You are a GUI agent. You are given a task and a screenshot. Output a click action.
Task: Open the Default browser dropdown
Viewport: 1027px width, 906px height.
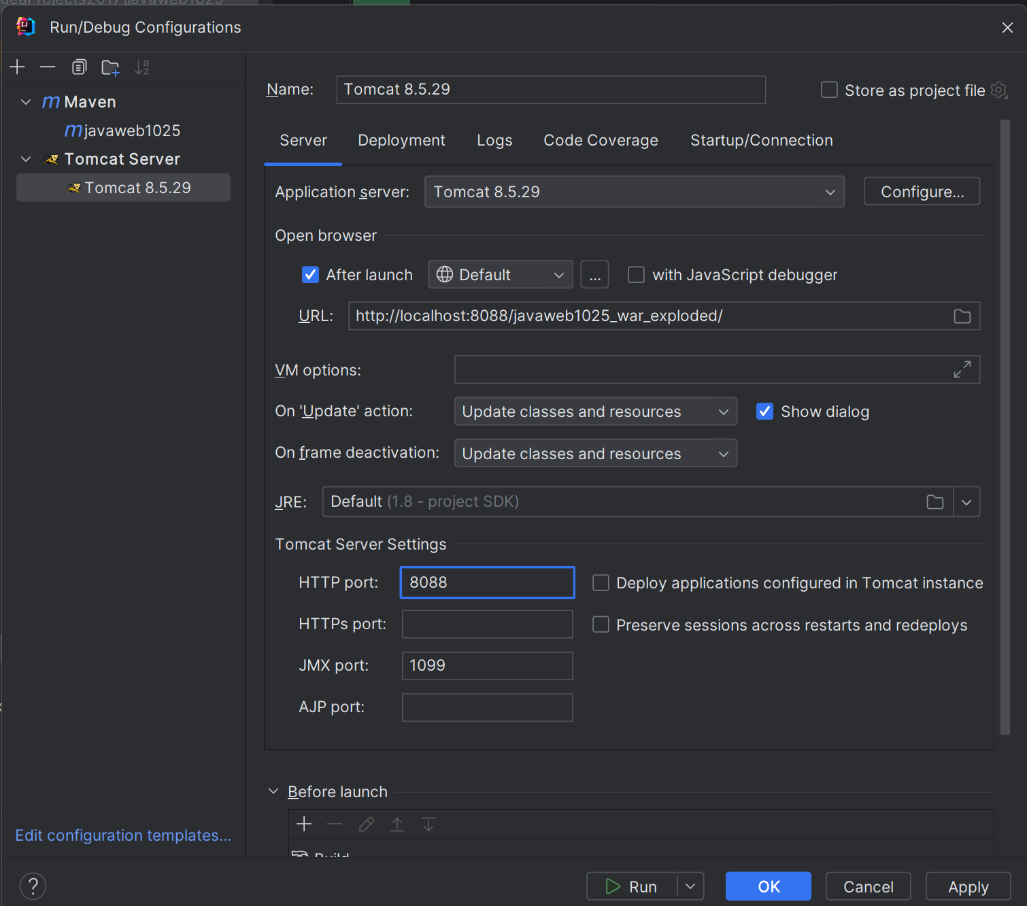point(501,275)
